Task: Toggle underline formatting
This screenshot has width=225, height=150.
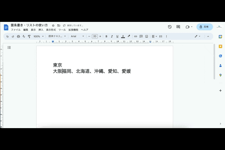Action: tap(117, 36)
